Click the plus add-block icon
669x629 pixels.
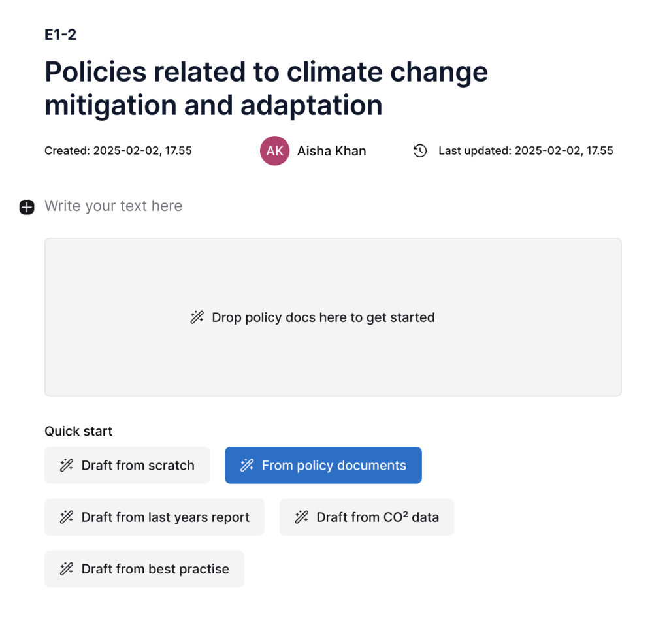point(27,207)
